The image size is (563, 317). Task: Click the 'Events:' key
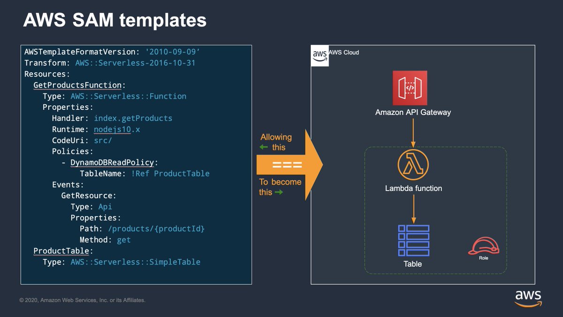[68, 185]
